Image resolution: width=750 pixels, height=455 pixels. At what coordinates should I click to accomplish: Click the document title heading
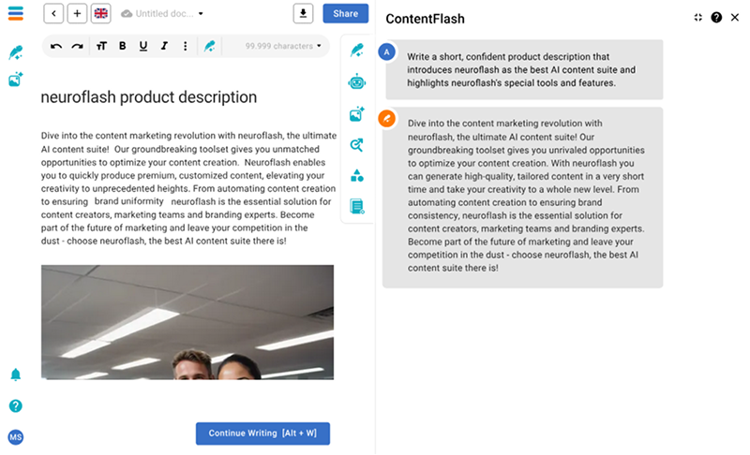[149, 97]
